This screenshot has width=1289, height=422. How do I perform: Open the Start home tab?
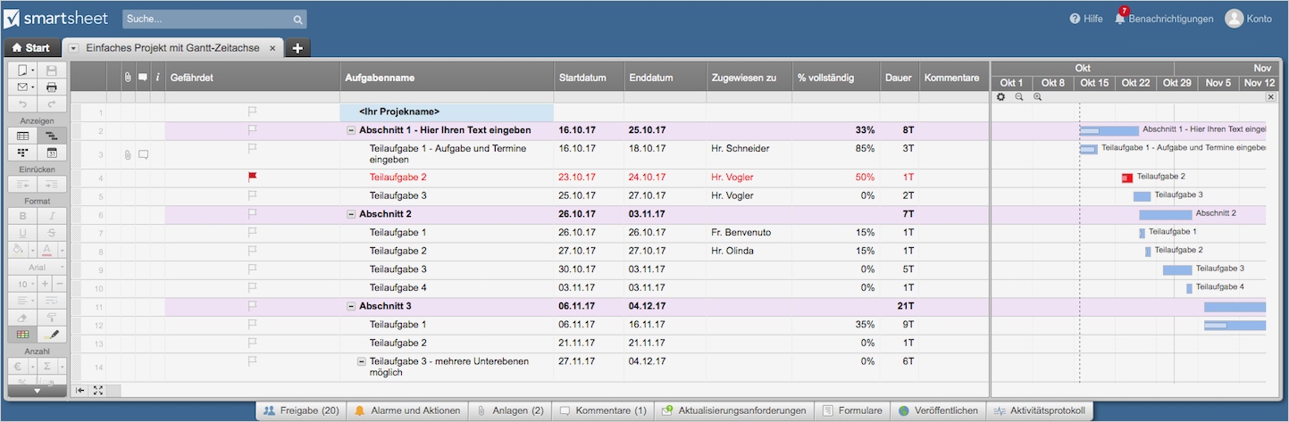pyautogui.click(x=31, y=48)
